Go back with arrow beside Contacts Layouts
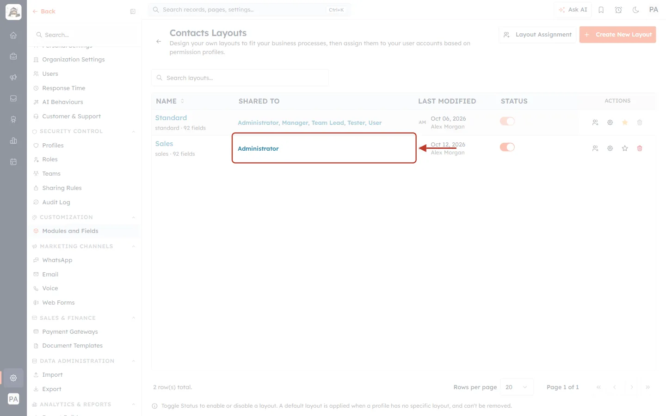 [x=159, y=42]
